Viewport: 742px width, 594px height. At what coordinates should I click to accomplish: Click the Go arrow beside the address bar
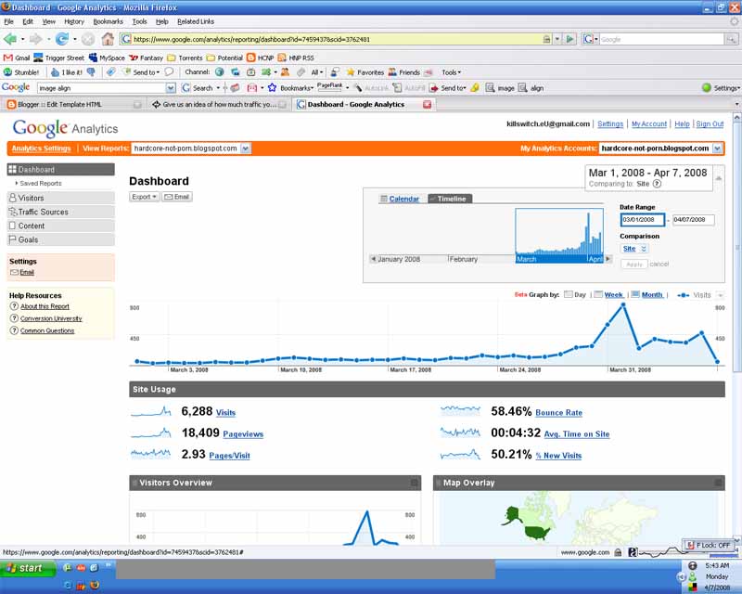pos(570,39)
